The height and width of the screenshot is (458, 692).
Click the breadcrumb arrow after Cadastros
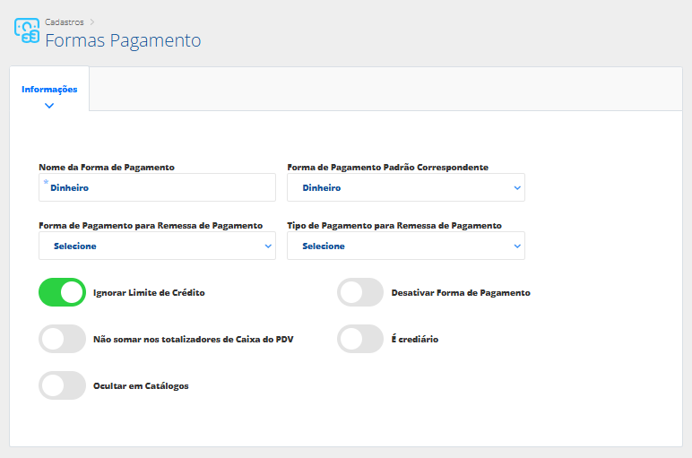click(x=92, y=22)
